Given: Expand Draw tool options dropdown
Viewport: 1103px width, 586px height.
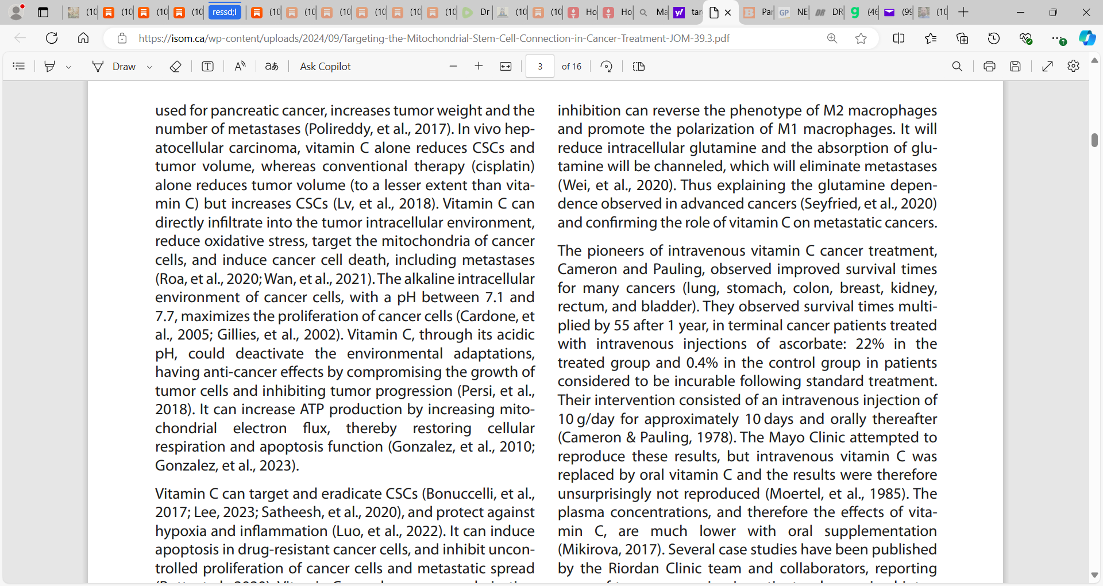Looking at the screenshot, I should 150,67.
